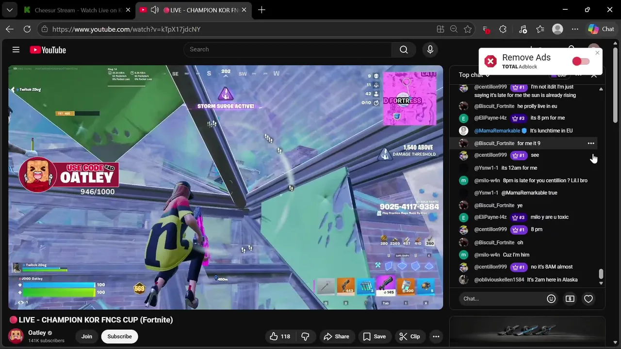Click the magnifier search button
The height and width of the screenshot is (349, 621).
[404, 49]
